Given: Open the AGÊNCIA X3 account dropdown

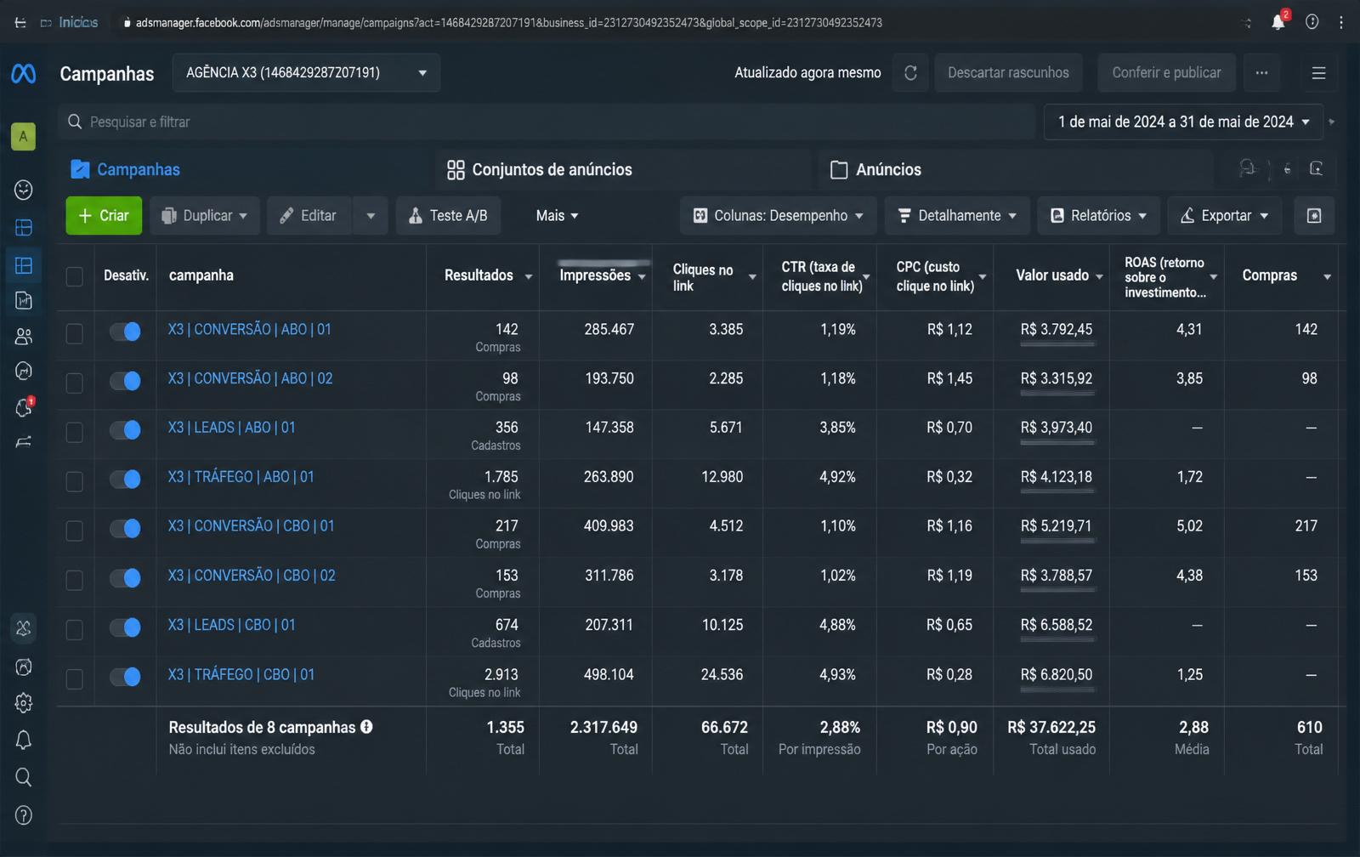Looking at the screenshot, I should point(306,73).
